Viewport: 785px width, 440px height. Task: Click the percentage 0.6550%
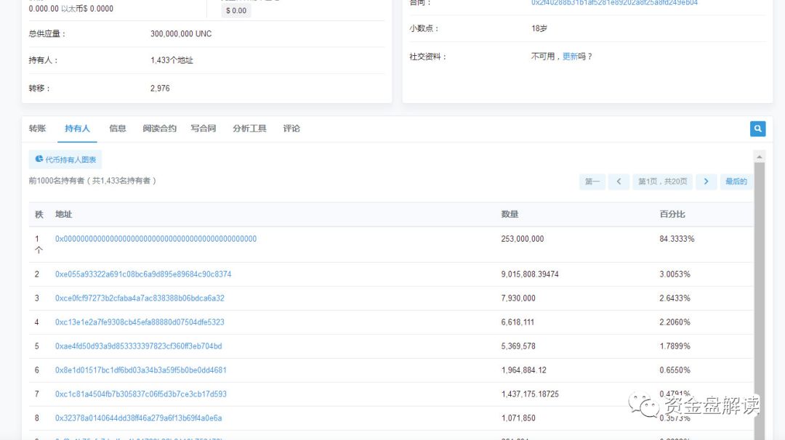tap(675, 370)
